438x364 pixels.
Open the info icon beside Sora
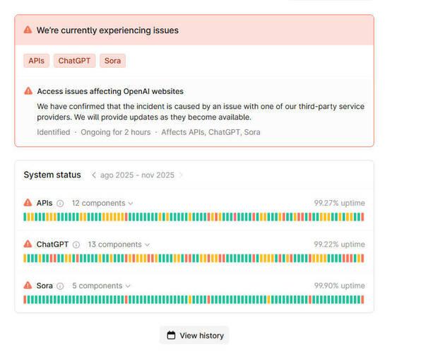(60, 286)
